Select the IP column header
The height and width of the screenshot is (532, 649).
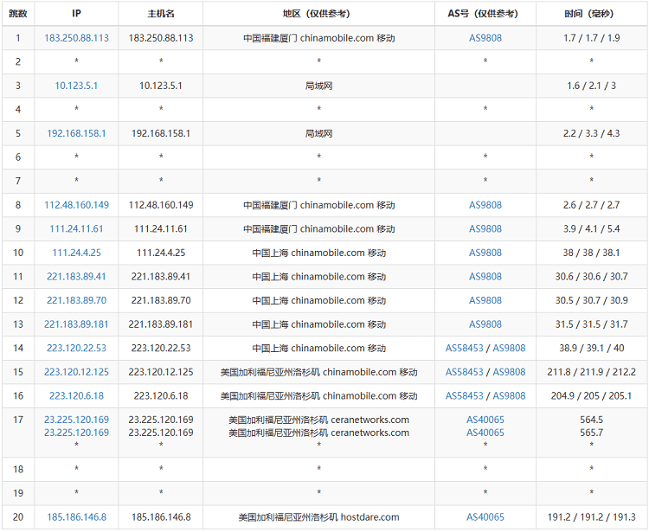pos(76,14)
